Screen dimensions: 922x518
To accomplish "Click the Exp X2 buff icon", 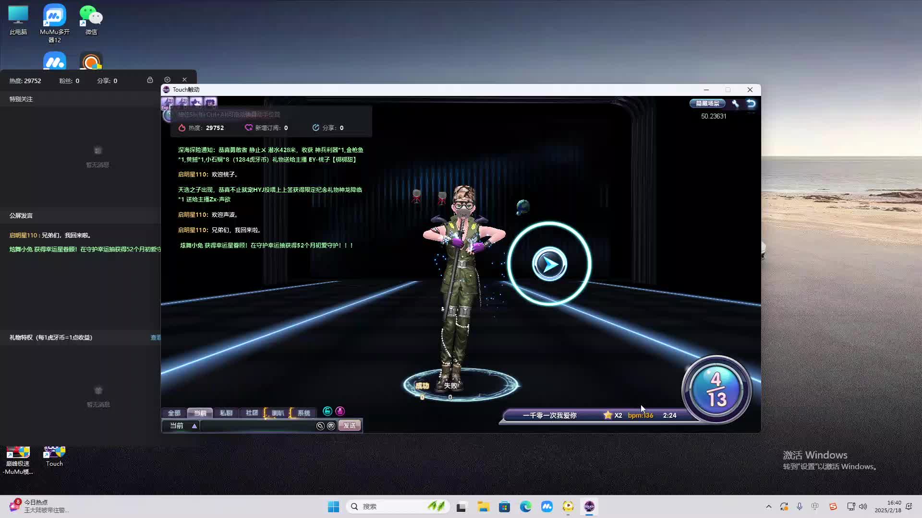I will pyautogui.click(x=168, y=103).
